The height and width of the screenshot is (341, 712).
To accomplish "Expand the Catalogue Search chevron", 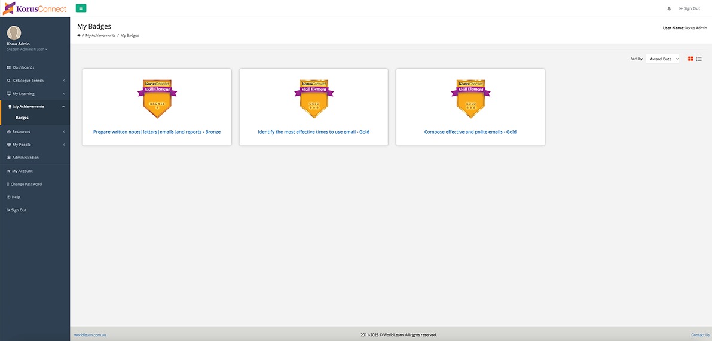I will pyautogui.click(x=63, y=81).
